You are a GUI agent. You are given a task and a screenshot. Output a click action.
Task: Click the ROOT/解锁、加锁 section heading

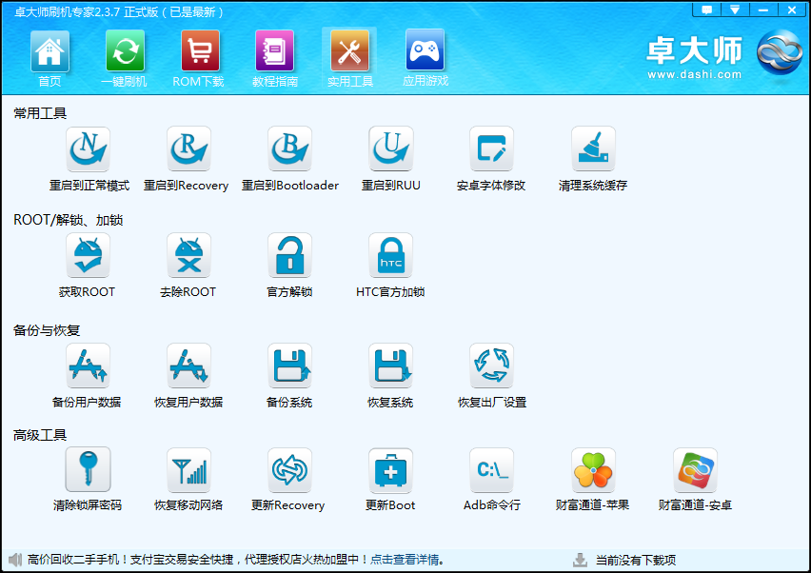click(x=69, y=220)
